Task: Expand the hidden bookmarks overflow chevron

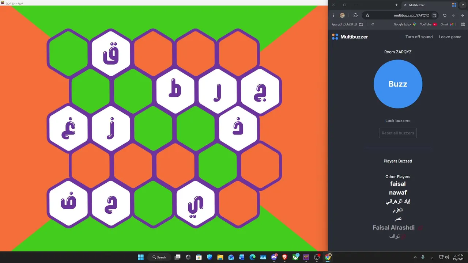Action: [373, 24]
